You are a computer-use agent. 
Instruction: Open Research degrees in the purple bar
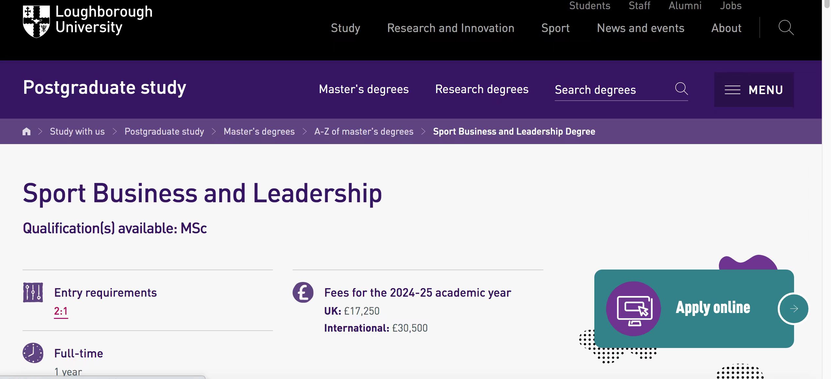point(482,89)
